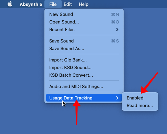This screenshot has height=134, width=167.
Task: Choose Import Glo Bank...
Action: [84, 60]
